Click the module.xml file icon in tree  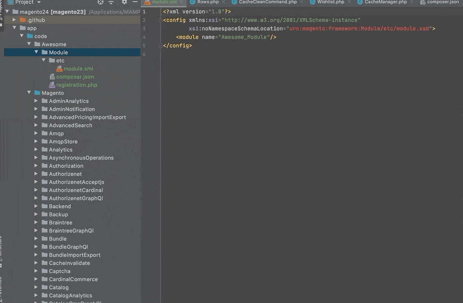point(59,69)
